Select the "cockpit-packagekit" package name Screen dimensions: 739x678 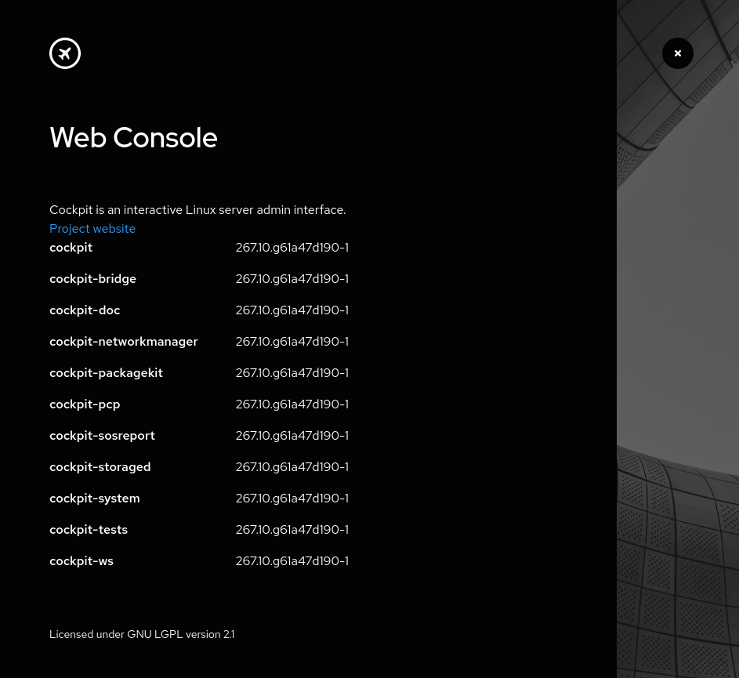[106, 373]
